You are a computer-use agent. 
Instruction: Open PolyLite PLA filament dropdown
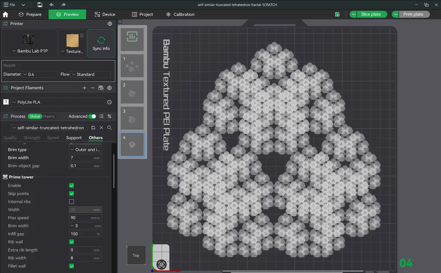(x=58, y=102)
